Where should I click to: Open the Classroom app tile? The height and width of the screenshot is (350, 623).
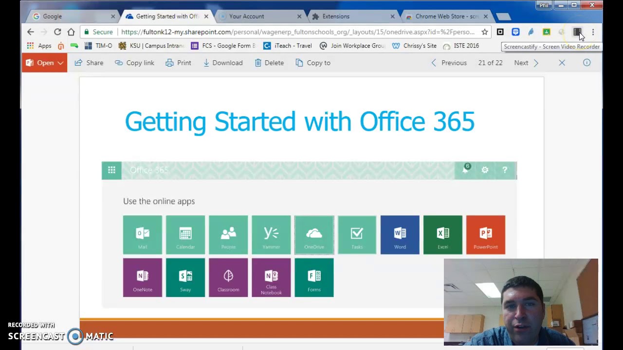(228, 278)
